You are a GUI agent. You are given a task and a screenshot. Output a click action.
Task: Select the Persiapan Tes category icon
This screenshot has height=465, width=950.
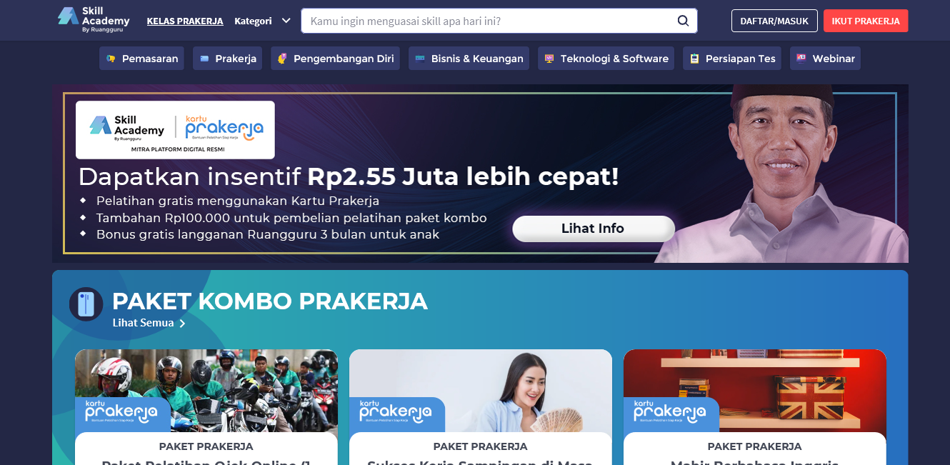[x=694, y=59]
